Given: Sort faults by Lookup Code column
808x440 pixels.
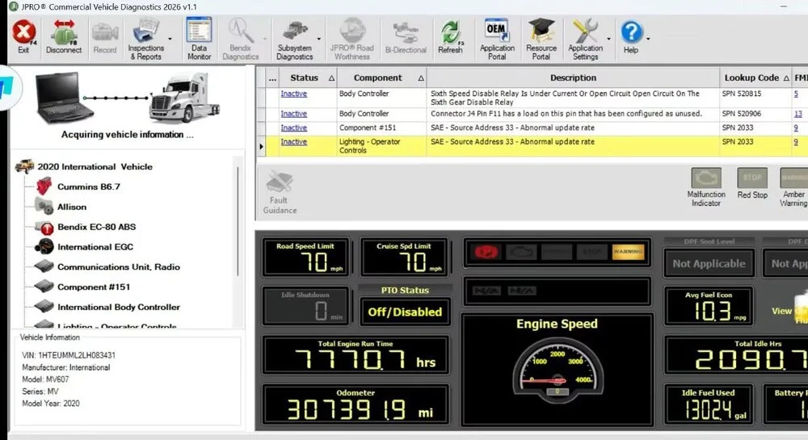Looking at the screenshot, I should click(x=755, y=78).
